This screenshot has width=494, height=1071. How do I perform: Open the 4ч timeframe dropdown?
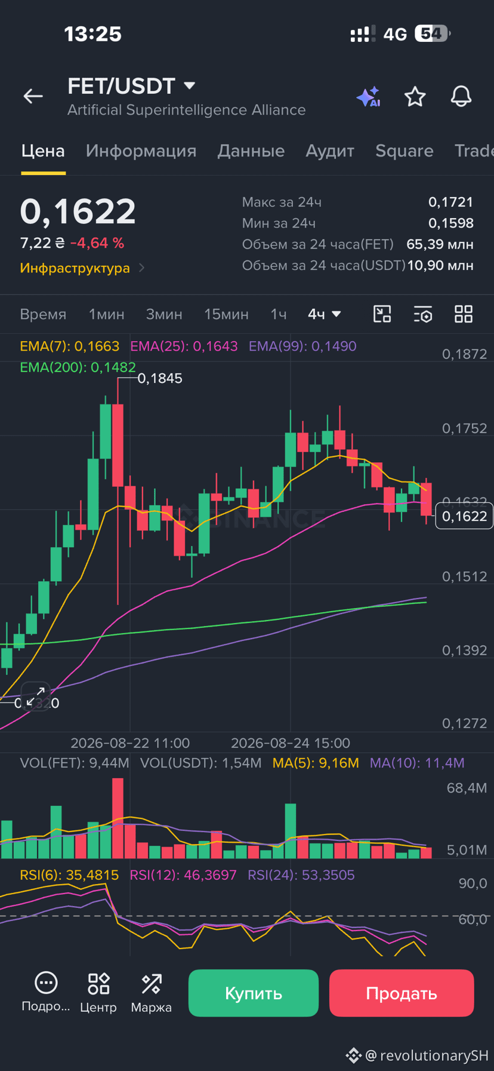324,314
